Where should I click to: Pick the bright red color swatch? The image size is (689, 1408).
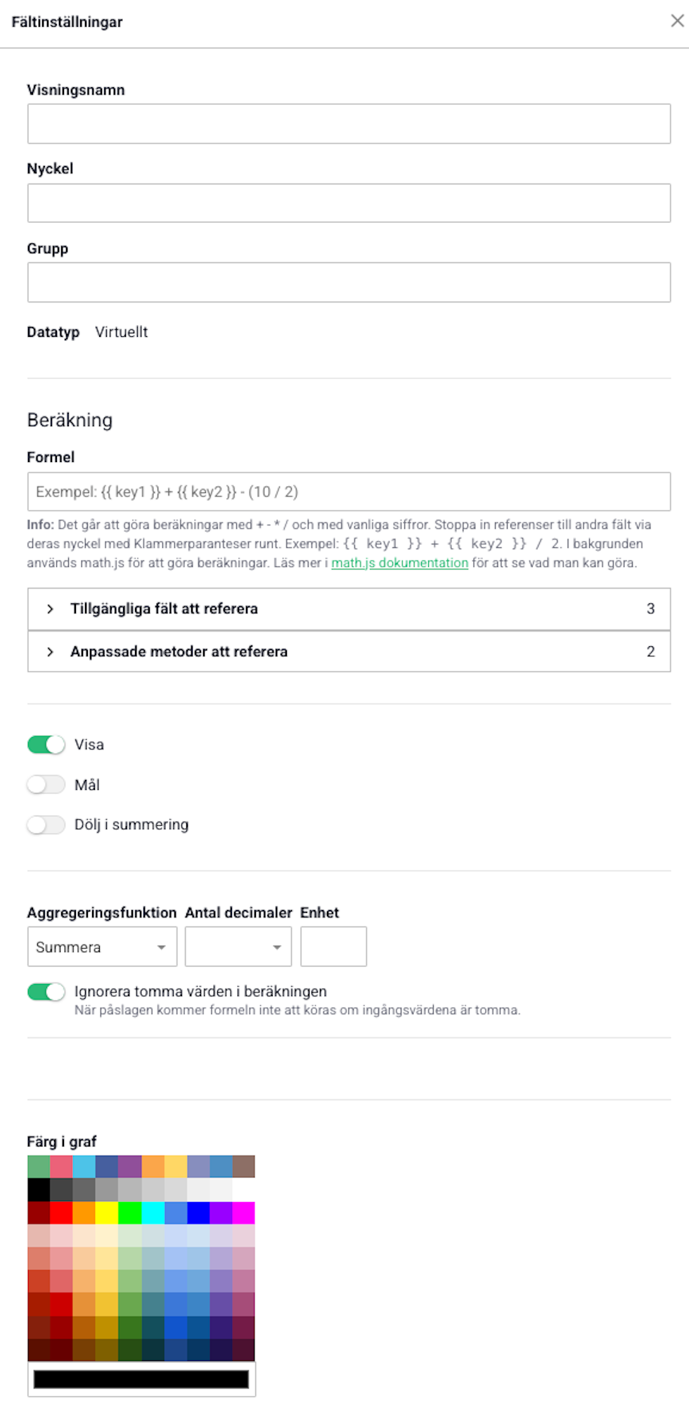point(61,1212)
